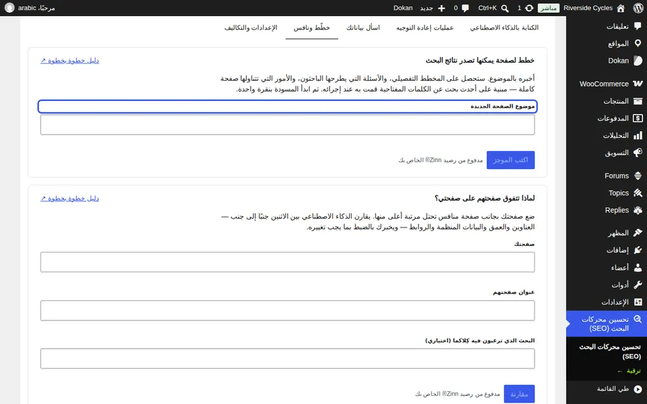Click the Topics icon in sidebar
The image size is (647, 404).
click(x=638, y=193)
